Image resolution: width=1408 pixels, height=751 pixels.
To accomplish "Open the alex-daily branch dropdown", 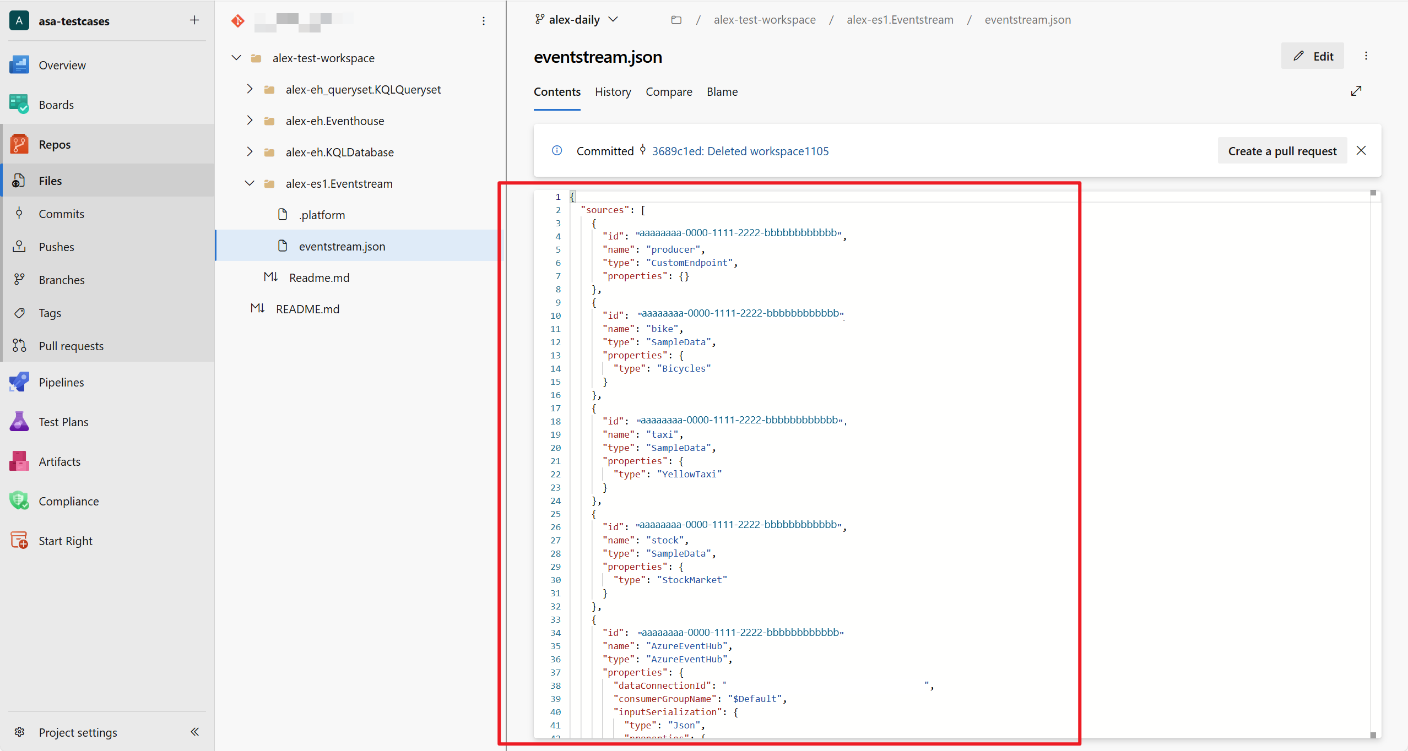I will [x=577, y=20].
